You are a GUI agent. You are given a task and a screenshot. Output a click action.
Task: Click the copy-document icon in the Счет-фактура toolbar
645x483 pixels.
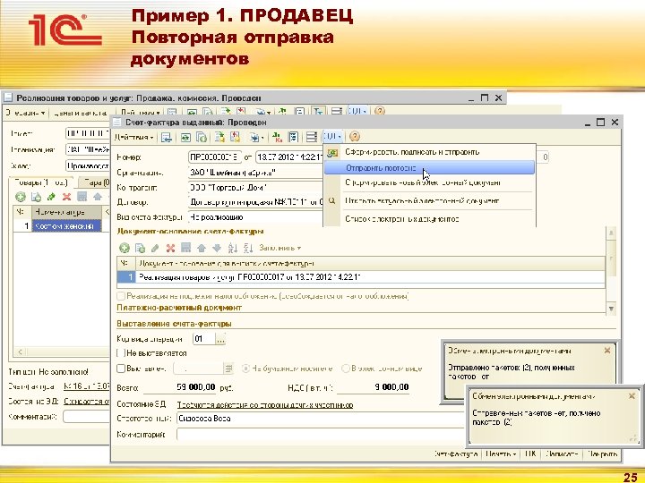pos(202,137)
